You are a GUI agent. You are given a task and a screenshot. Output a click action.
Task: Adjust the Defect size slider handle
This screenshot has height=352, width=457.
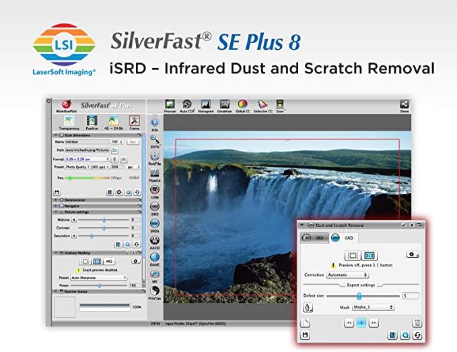(359, 295)
